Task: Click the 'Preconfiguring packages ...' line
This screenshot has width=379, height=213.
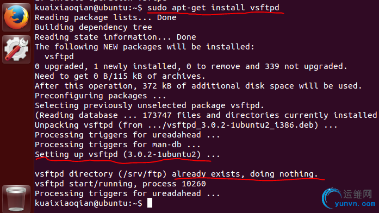Action: coord(101,96)
